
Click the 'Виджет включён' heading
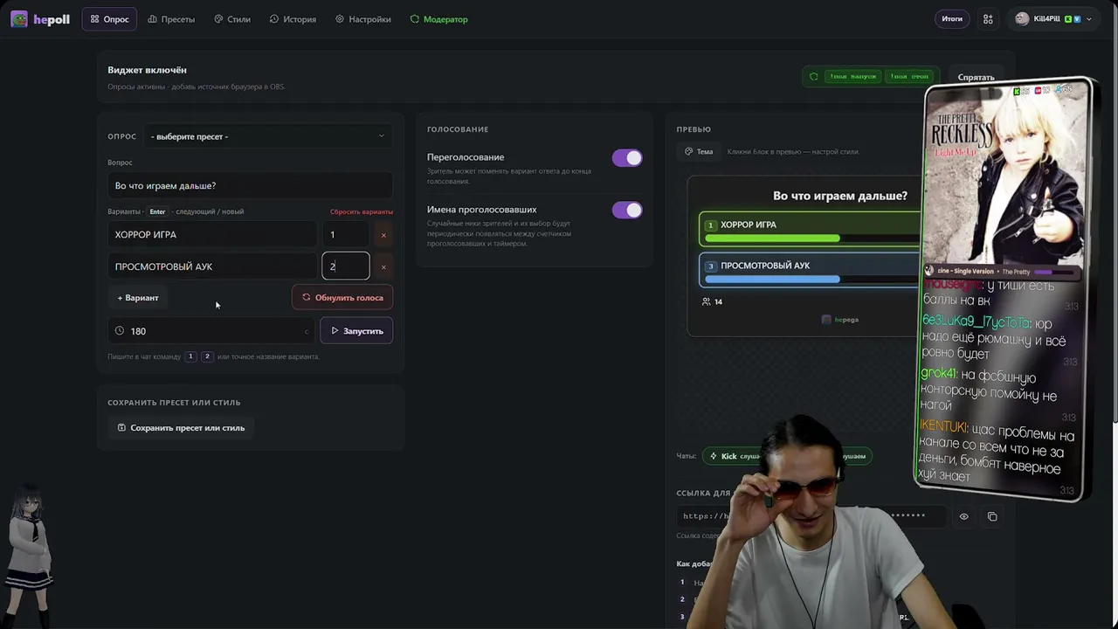tap(147, 70)
